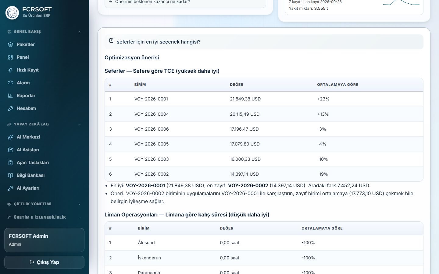The width and height of the screenshot is (439, 274).
Task: Select the Bilgi Bankası menu item
Action: click(45, 175)
